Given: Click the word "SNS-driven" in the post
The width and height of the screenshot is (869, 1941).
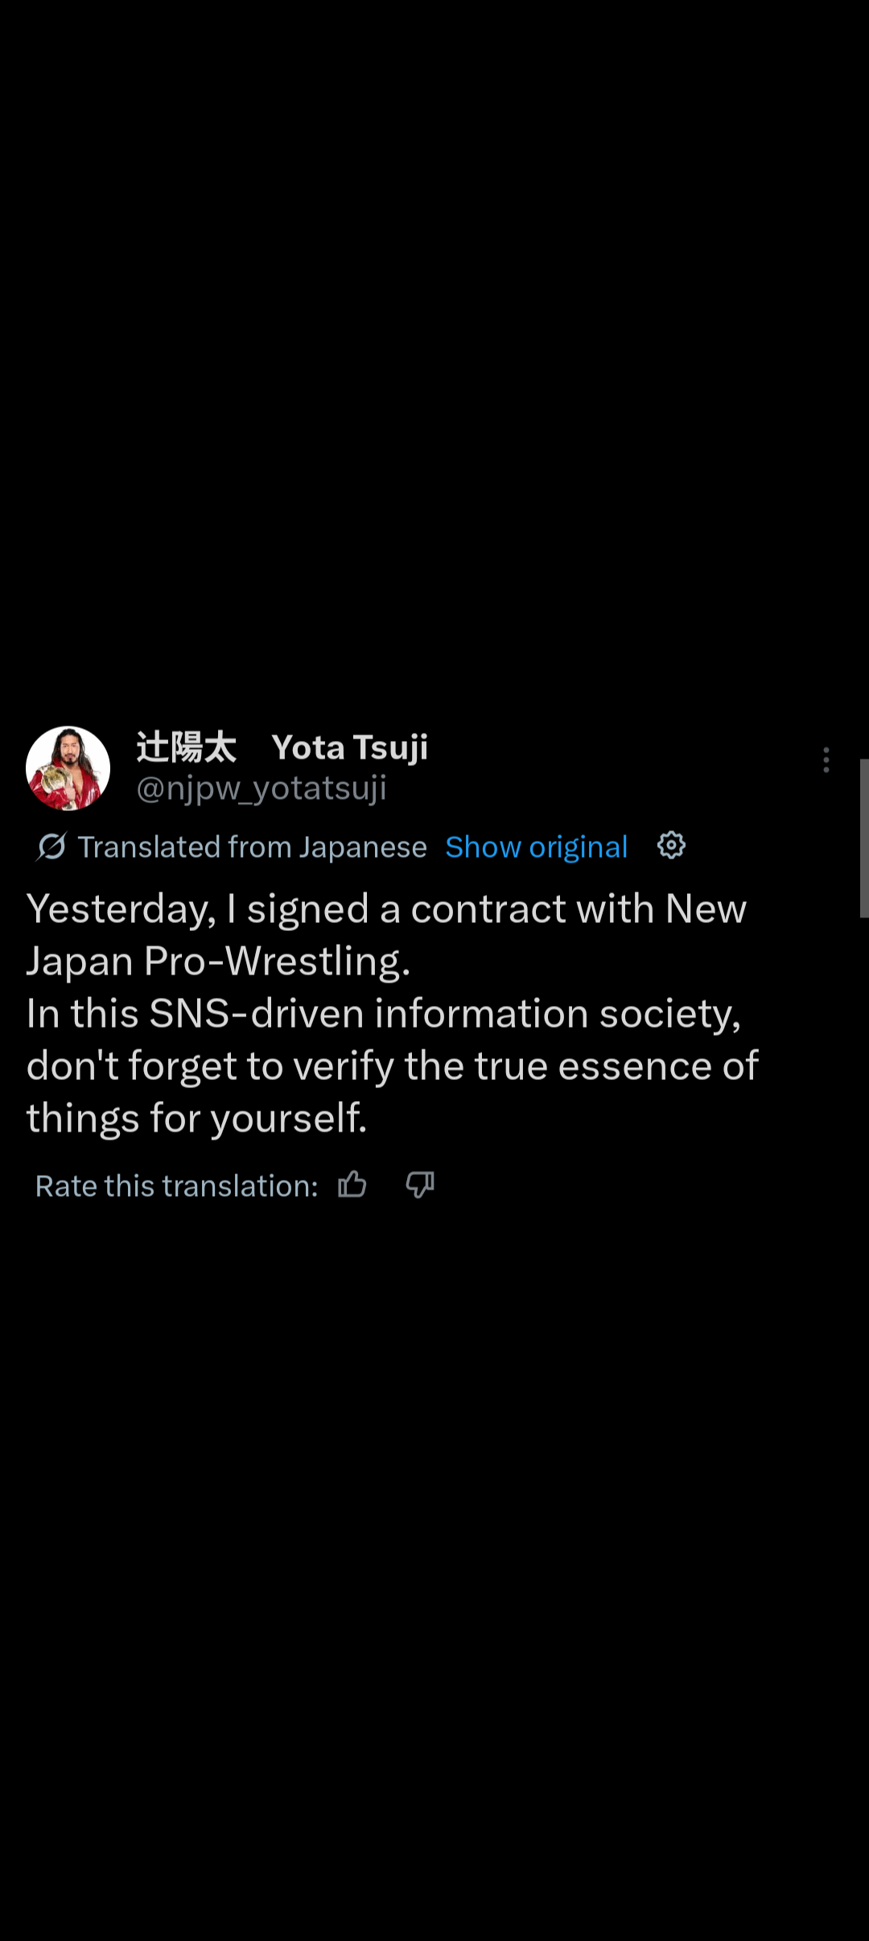Looking at the screenshot, I should (257, 1014).
